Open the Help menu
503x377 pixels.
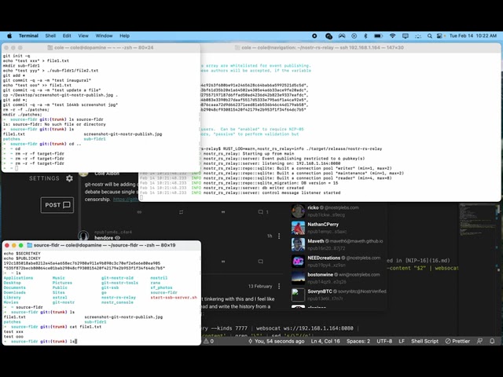pyautogui.click(x=124, y=36)
